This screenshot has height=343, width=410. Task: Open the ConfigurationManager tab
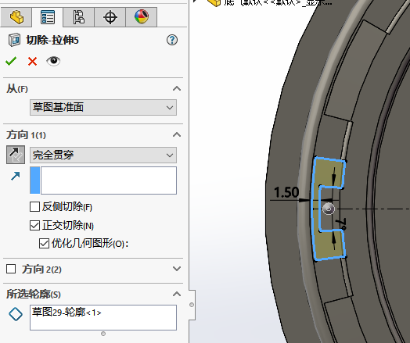pos(79,17)
